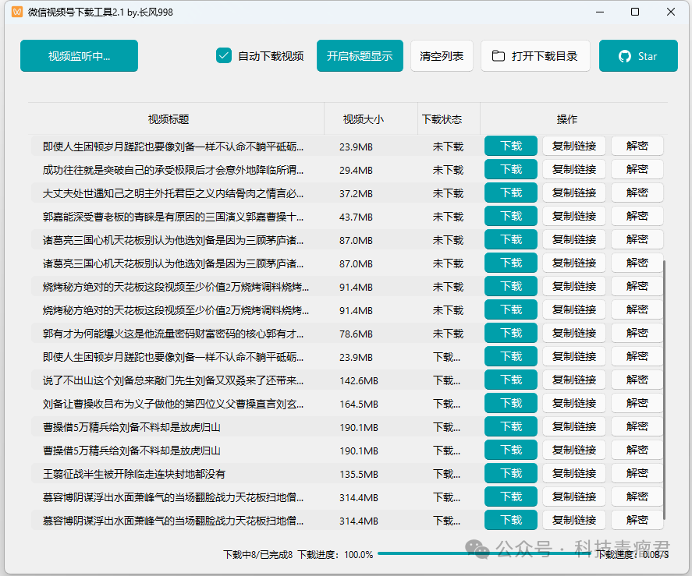Click 解密 for the 142.6MB video row
The width and height of the screenshot is (692, 576).
(637, 380)
